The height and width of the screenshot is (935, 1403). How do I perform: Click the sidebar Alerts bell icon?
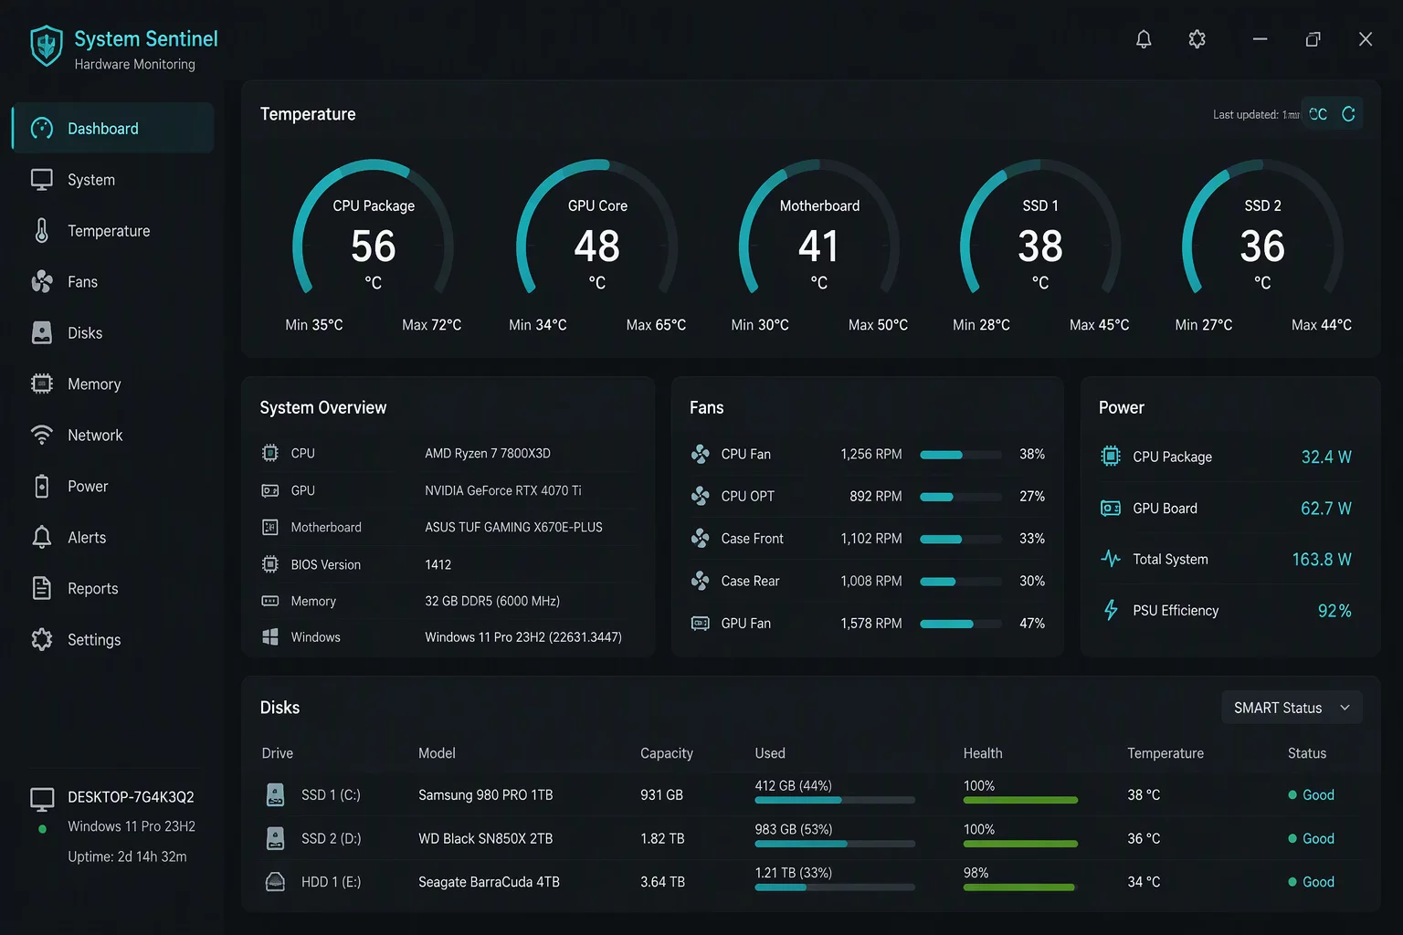pos(42,538)
